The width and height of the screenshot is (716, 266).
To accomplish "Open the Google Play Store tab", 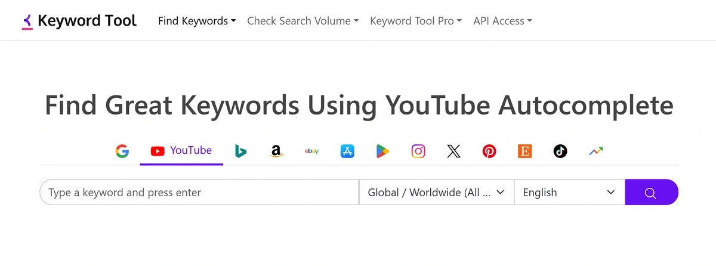I will tap(382, 151).
